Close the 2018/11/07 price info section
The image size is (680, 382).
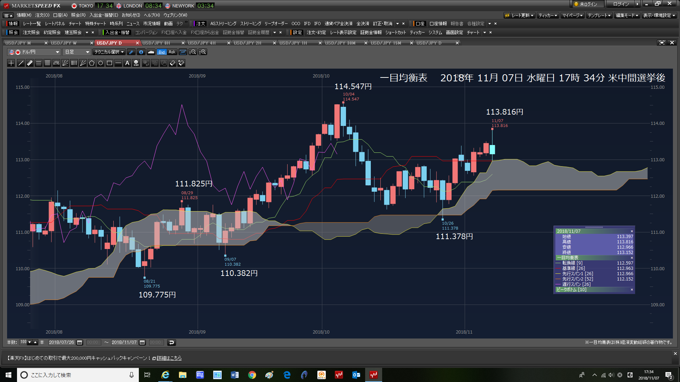pyautogui.click(x=632, y=231)
